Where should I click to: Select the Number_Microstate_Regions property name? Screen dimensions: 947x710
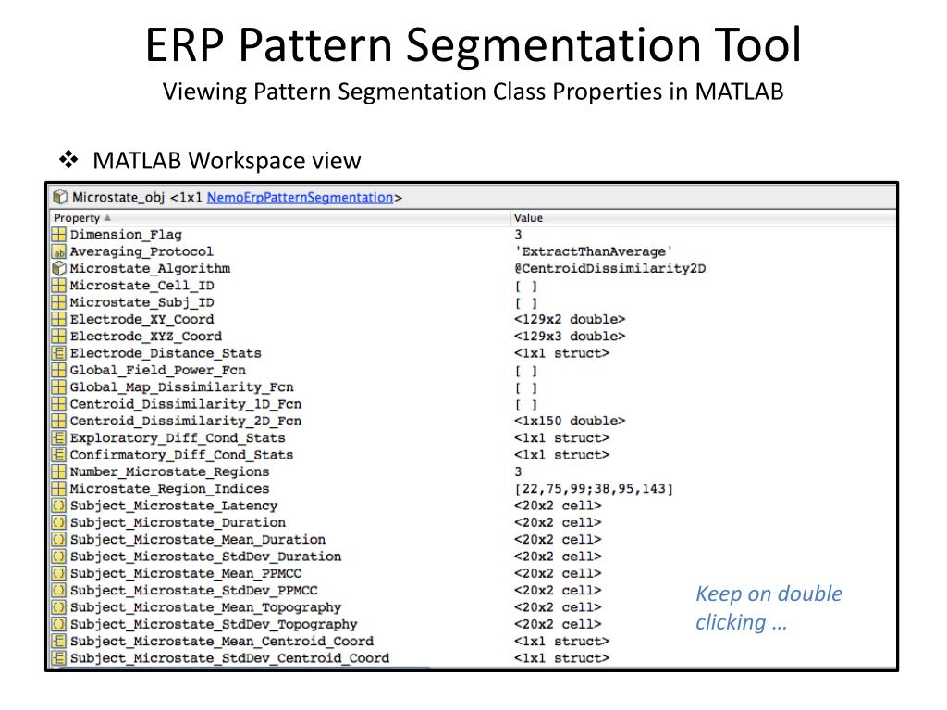[x=170, y=471]
